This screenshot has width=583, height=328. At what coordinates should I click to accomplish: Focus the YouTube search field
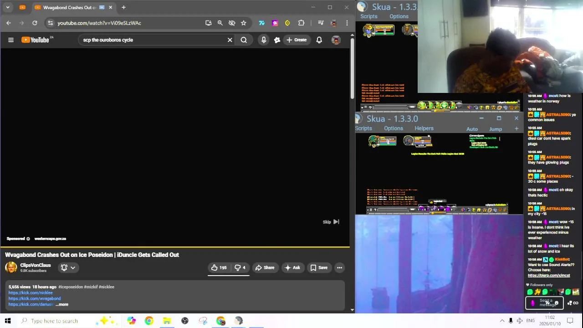tap(153, 40)
